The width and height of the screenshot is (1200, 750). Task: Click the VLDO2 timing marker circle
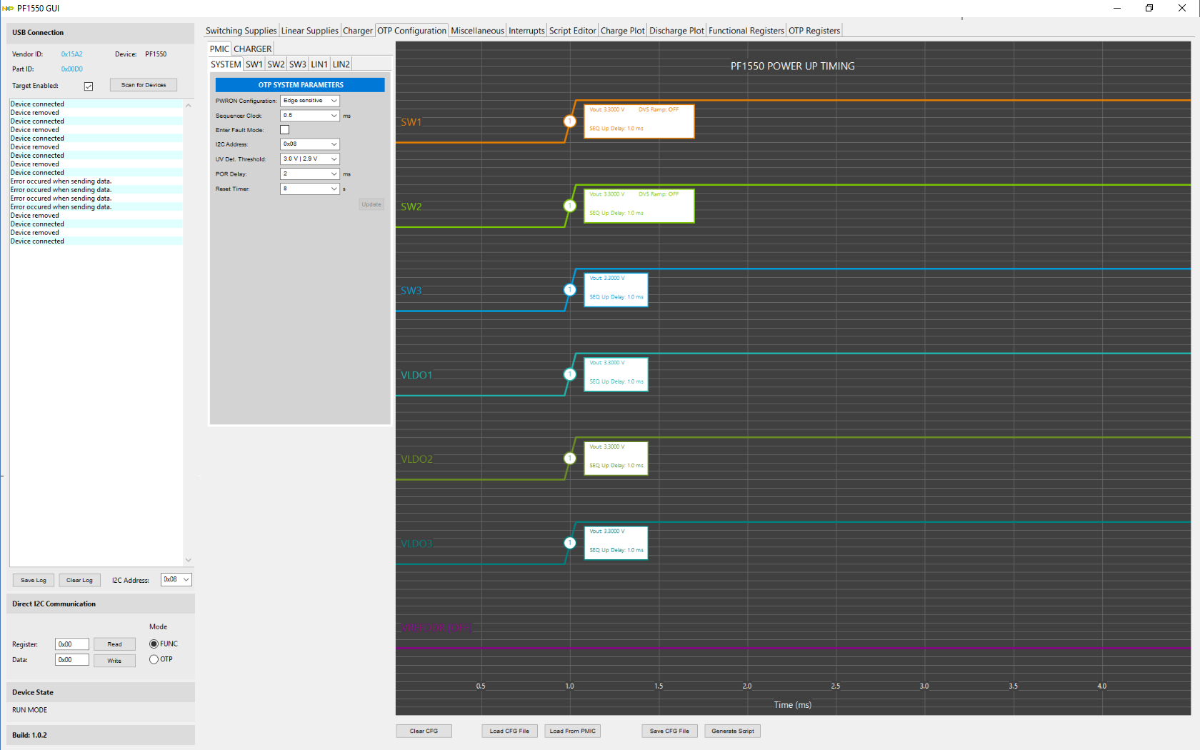point(570,459)
